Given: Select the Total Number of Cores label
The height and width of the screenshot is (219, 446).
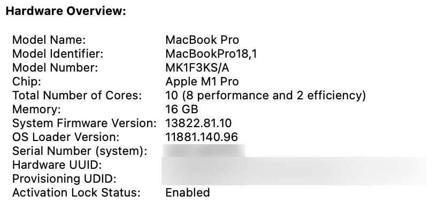Looking at the screenshot, I should (77, 96).
